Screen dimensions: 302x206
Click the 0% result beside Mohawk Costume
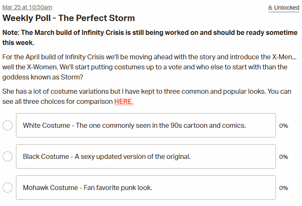tap(284, 188)
